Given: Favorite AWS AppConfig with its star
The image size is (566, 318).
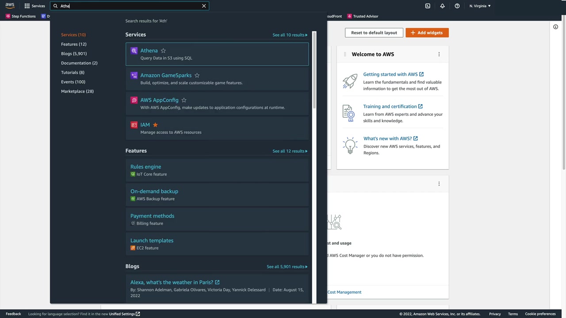Looking at the screenshot, I should pyautogui.click(x=184, y=100).
